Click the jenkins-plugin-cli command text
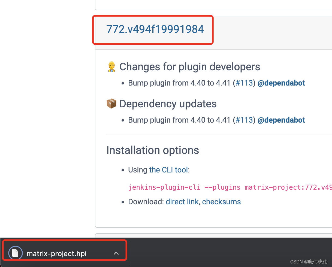The height and width of the screenshot is (267, 332). point(230,187)
